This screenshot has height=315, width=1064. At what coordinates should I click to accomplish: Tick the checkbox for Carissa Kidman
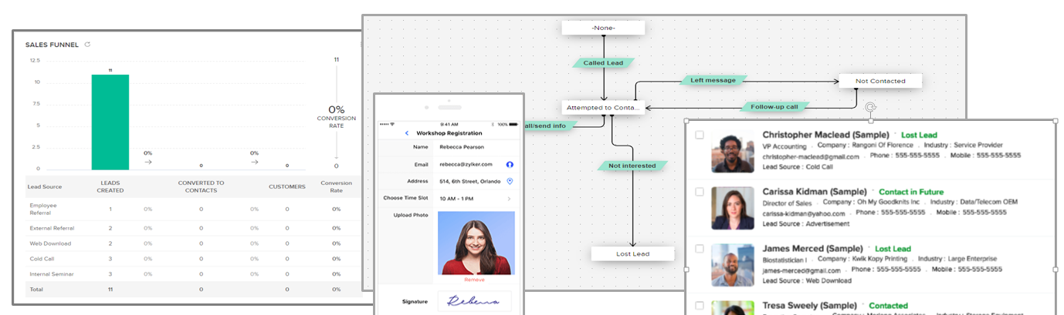click(699, 192)
